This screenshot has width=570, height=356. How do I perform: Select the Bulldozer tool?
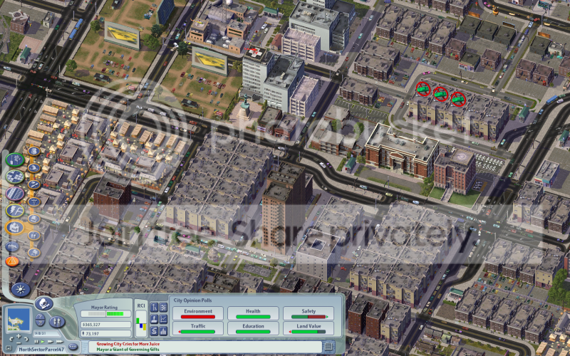tap(12, 247)
